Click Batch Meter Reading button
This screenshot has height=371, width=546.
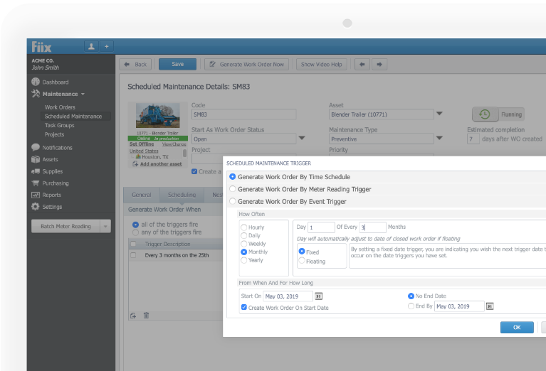click(x=65, y=226)
